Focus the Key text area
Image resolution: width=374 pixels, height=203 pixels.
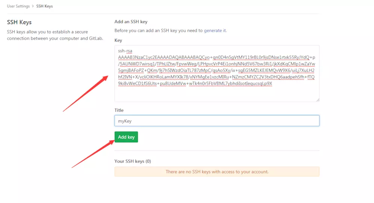217,94
